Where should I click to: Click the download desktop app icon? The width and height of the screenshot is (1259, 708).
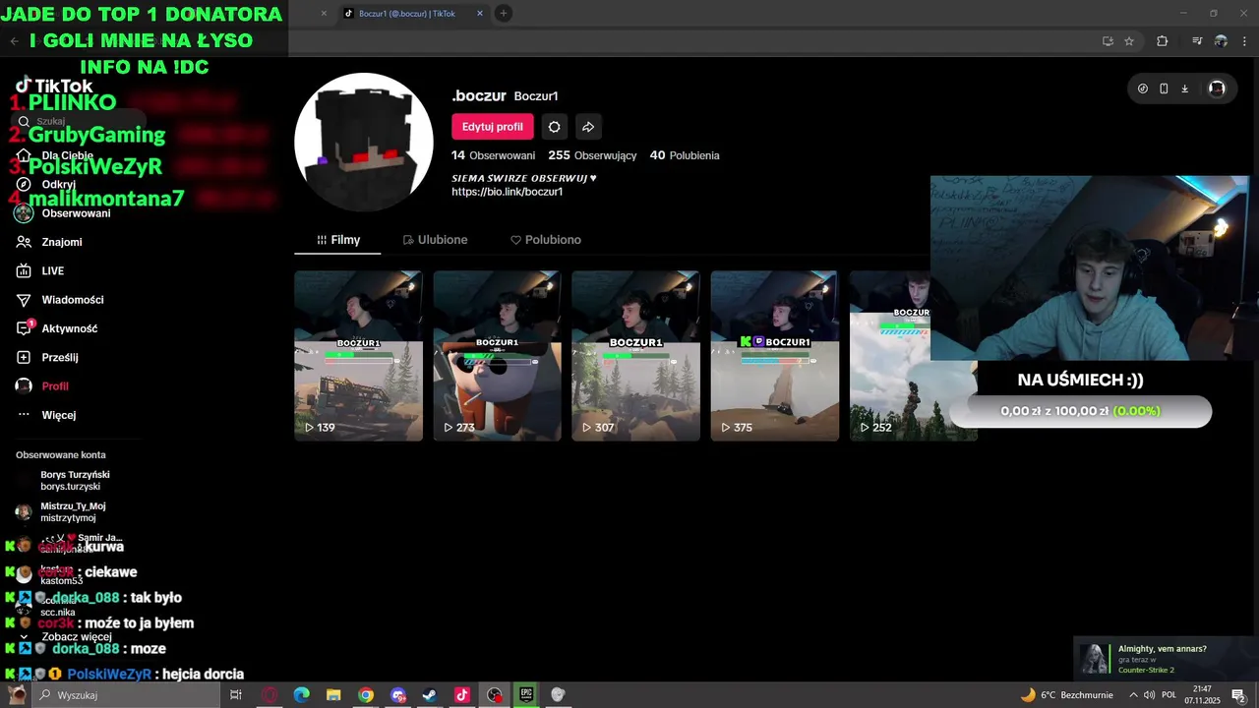(x=1184, y=88)
